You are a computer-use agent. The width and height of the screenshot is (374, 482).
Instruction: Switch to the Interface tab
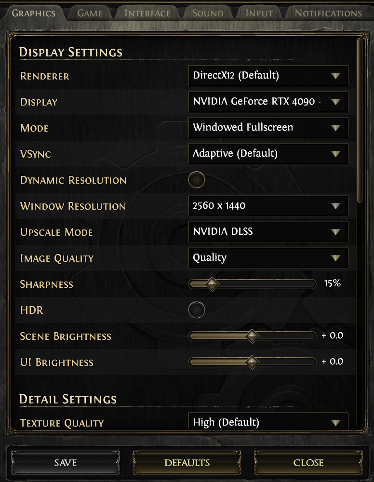pos(147,13)
